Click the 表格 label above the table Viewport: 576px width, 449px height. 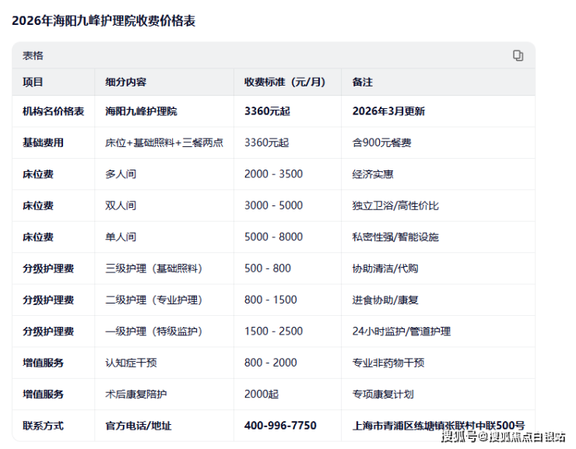click(x=33, y=56)
